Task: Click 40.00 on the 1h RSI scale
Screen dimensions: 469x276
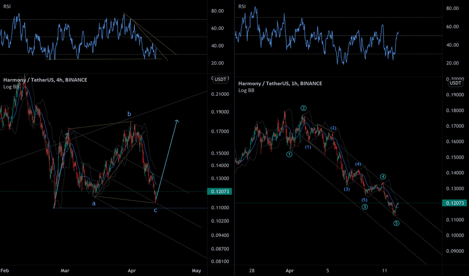Action: point(452,45)
